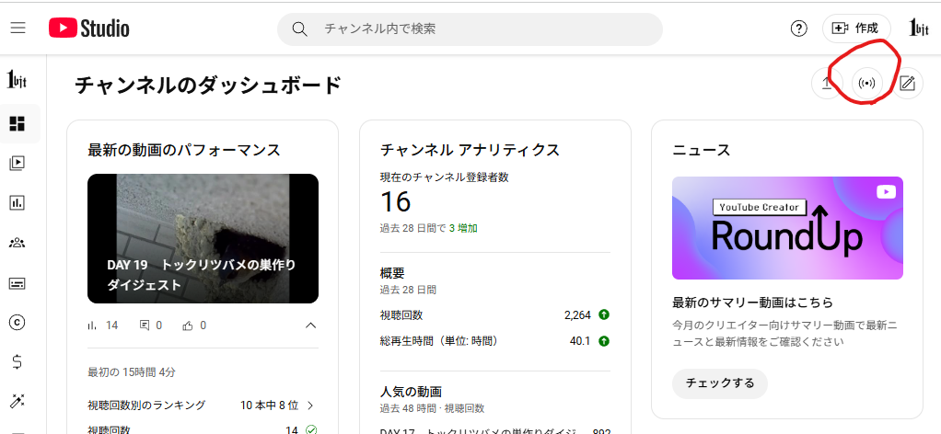Click the チェックする button
Viewport: 941px width, 434px height.
point(719,383)
